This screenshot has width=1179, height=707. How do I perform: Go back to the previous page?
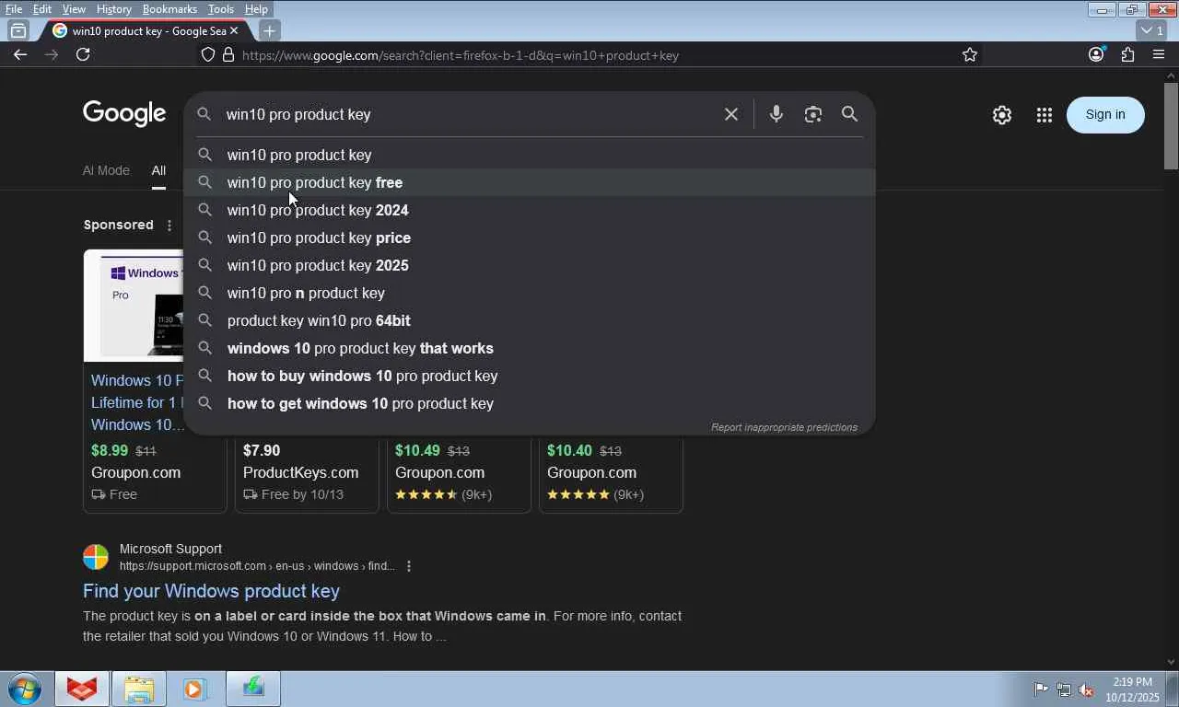coord(20,54)
